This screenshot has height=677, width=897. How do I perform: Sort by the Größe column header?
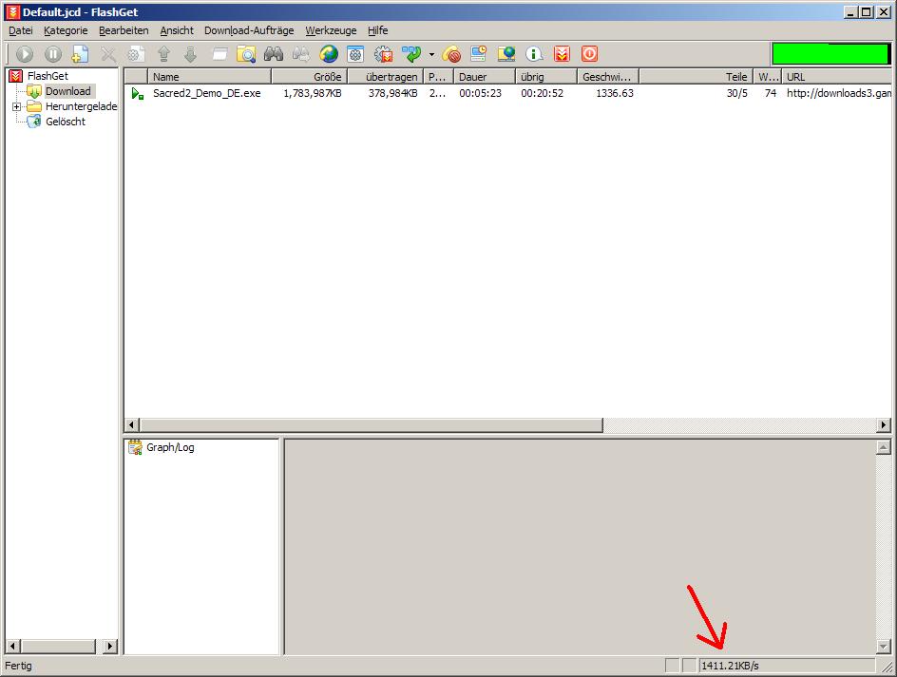tap(310, 77)
